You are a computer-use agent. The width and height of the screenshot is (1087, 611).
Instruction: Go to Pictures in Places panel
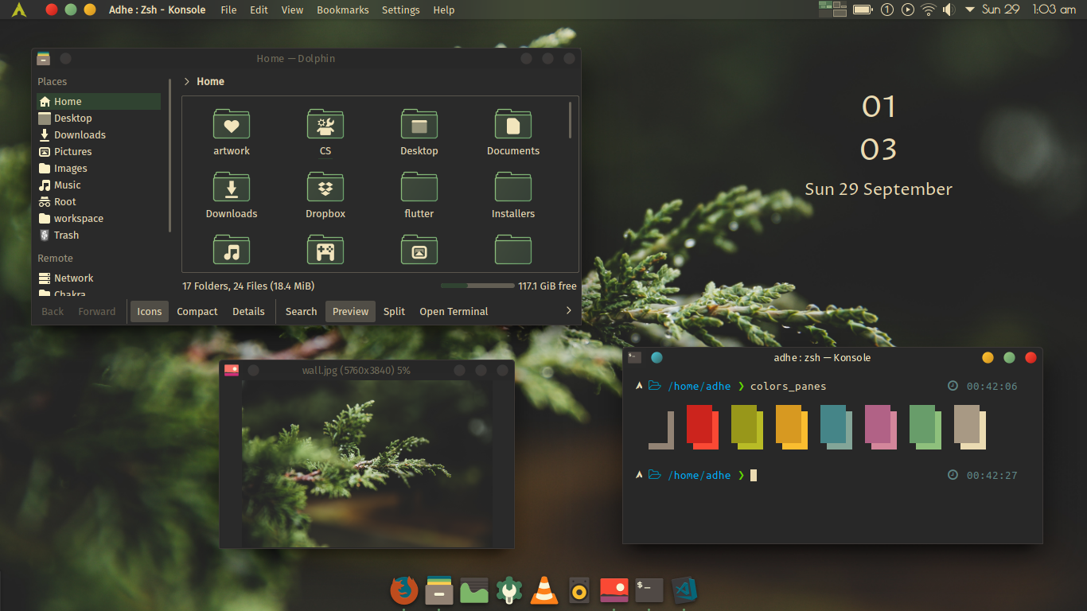(99, 151)
